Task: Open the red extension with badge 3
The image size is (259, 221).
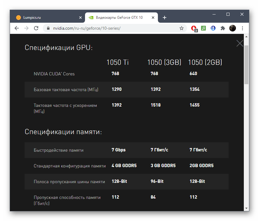Action: 194,28
